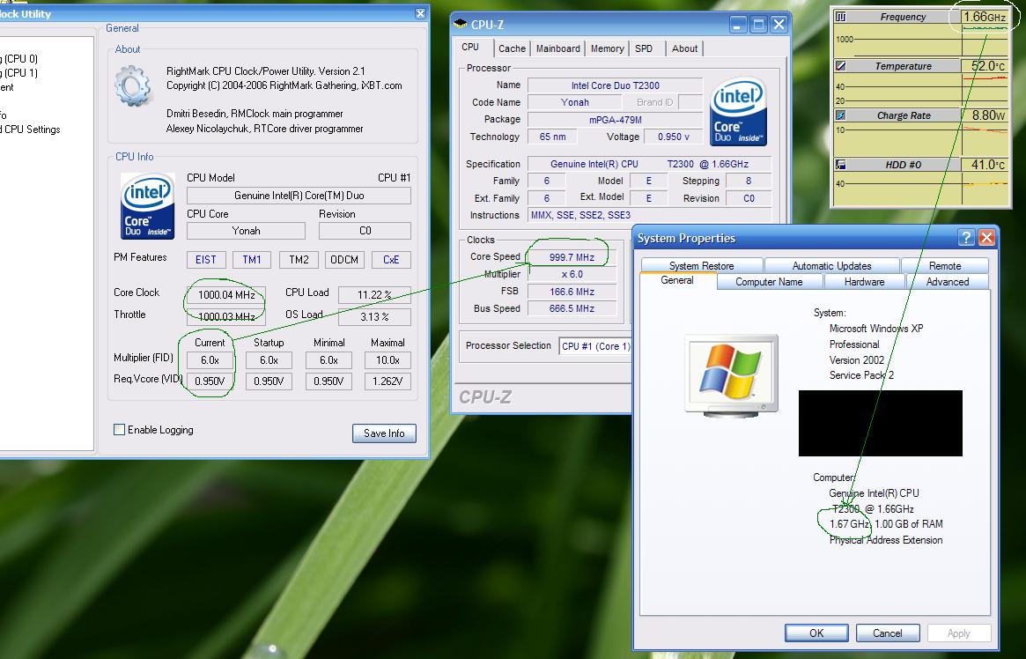Click the Intel Core Duo logo in RightMark CPU Info
The width and height of the screenshot is (1026, 659).
pyautogui.click(x=147, y=205)
